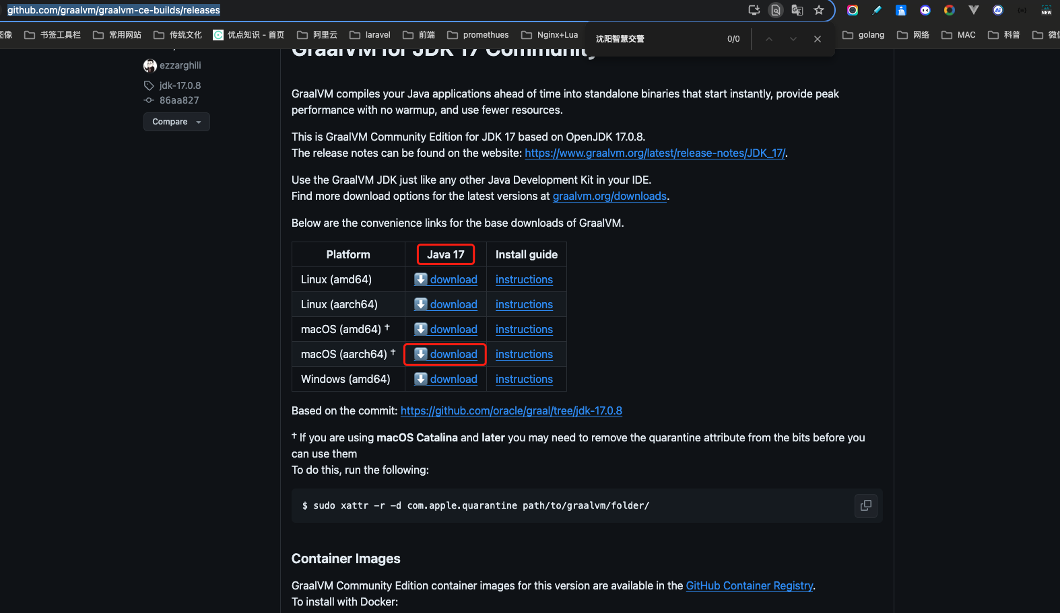This screenshot has width=1060, height=613.
Task: Open the 优点知识 - 首页 bookmark
Action: [249, 35]
